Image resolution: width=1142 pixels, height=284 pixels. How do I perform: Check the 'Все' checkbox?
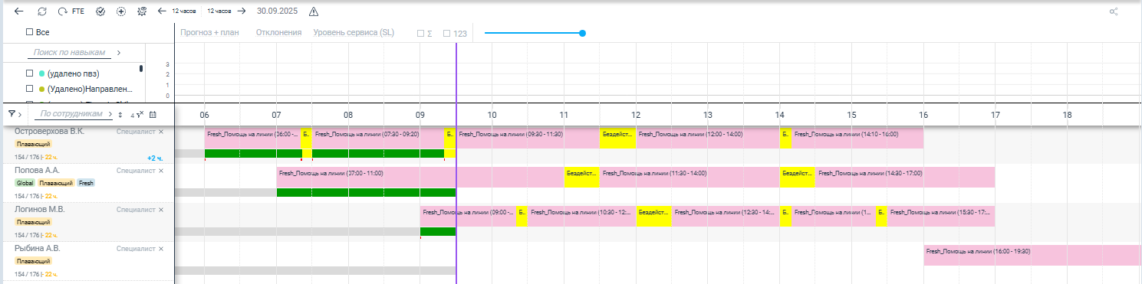tap(30, 32)
